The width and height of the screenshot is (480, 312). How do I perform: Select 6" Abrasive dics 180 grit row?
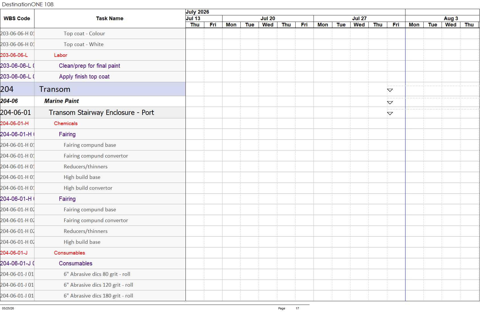tap(93, 296)
